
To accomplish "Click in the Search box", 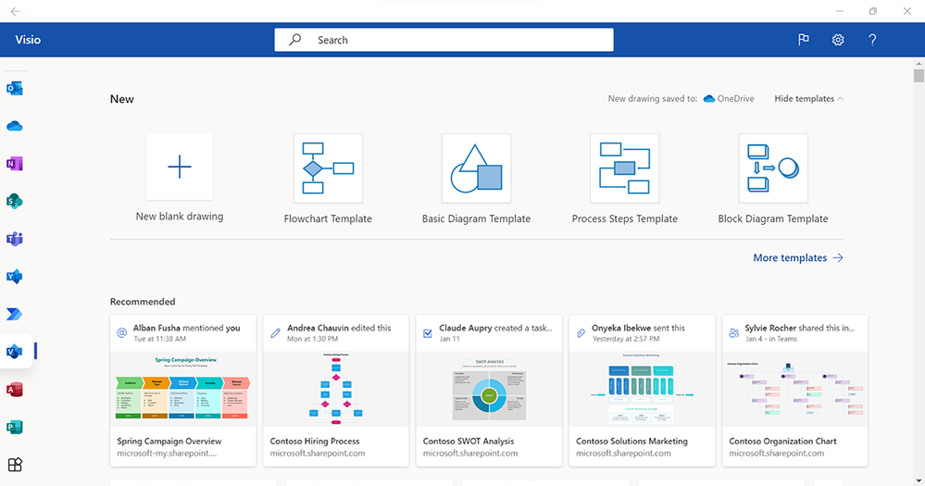I will [444, 40].
